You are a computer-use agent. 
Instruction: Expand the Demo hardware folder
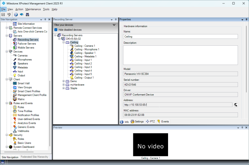[64, 81]
